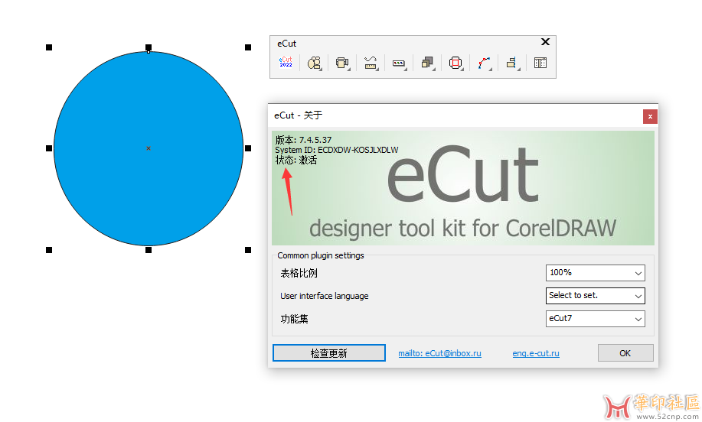Click the System ID ECDXDW-KOSJLXDLW text
This screenshot has height=422, width=702.
coord(337,150)
